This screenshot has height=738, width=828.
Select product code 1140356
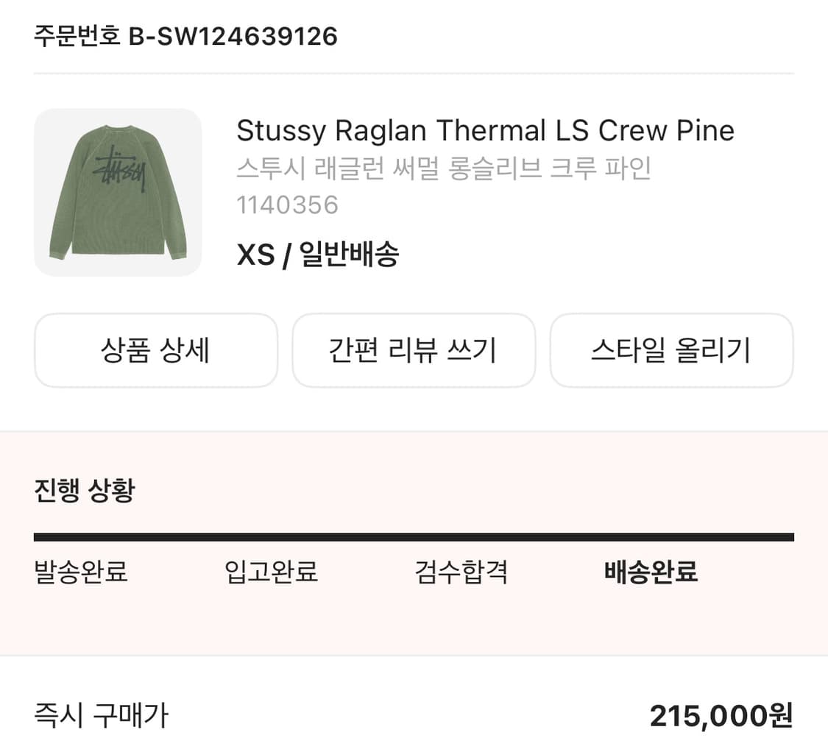[287, 206]
